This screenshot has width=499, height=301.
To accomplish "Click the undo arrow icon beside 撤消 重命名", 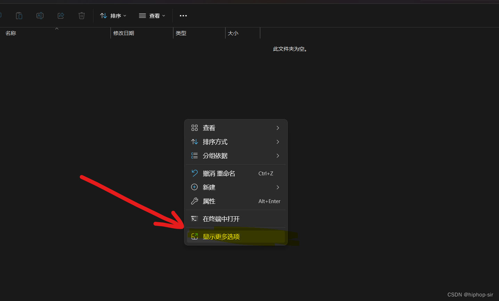I will [195, 173].
